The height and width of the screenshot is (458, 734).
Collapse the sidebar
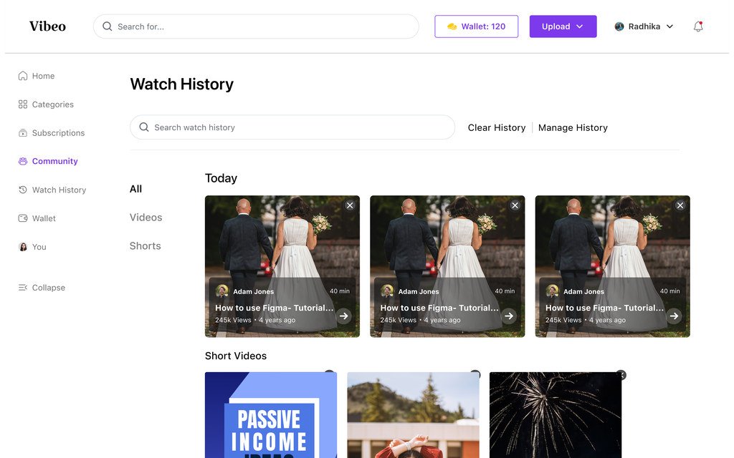41,288
